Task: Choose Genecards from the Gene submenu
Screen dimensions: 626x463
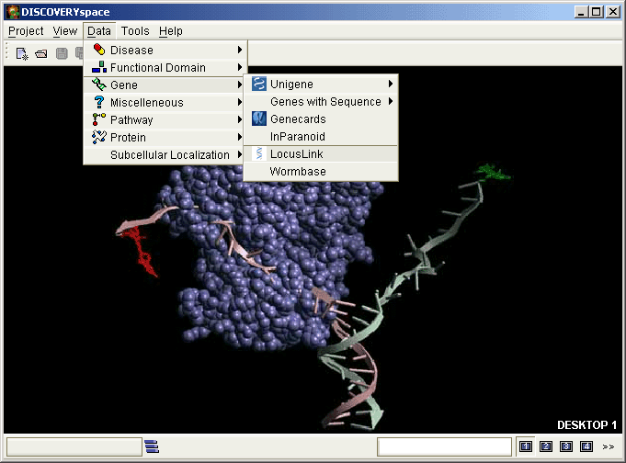Action: pos(321,119)
